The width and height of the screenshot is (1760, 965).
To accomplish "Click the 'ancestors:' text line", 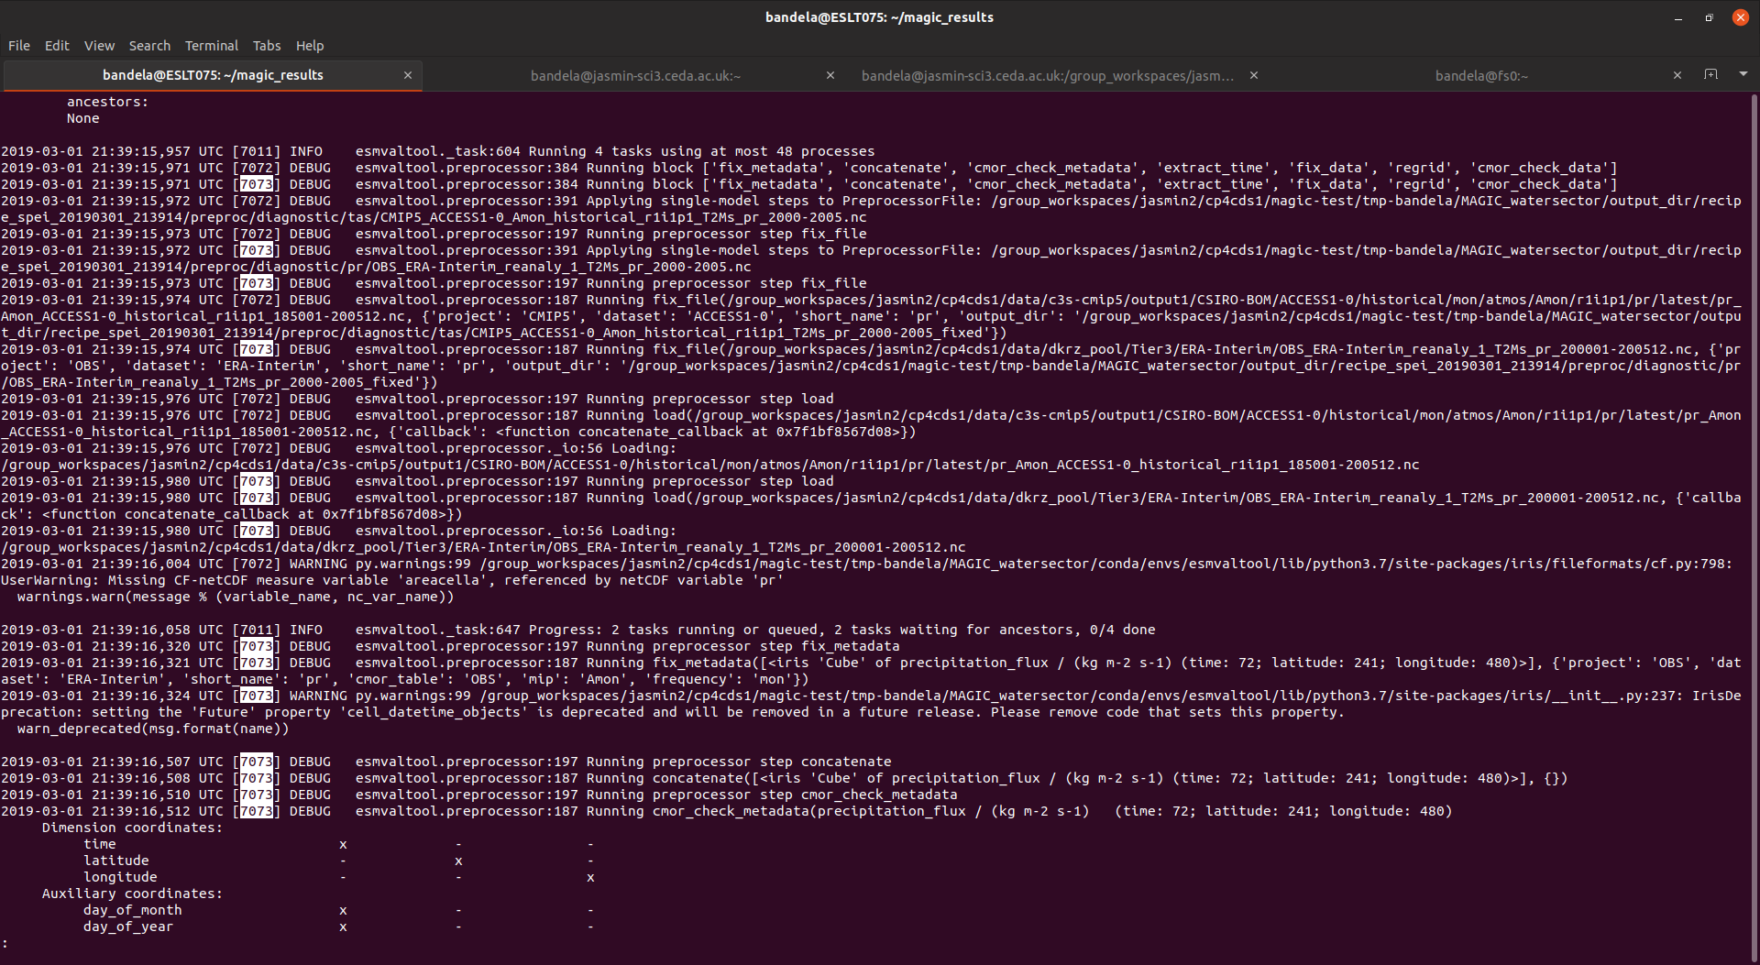I will pos(107,102).
